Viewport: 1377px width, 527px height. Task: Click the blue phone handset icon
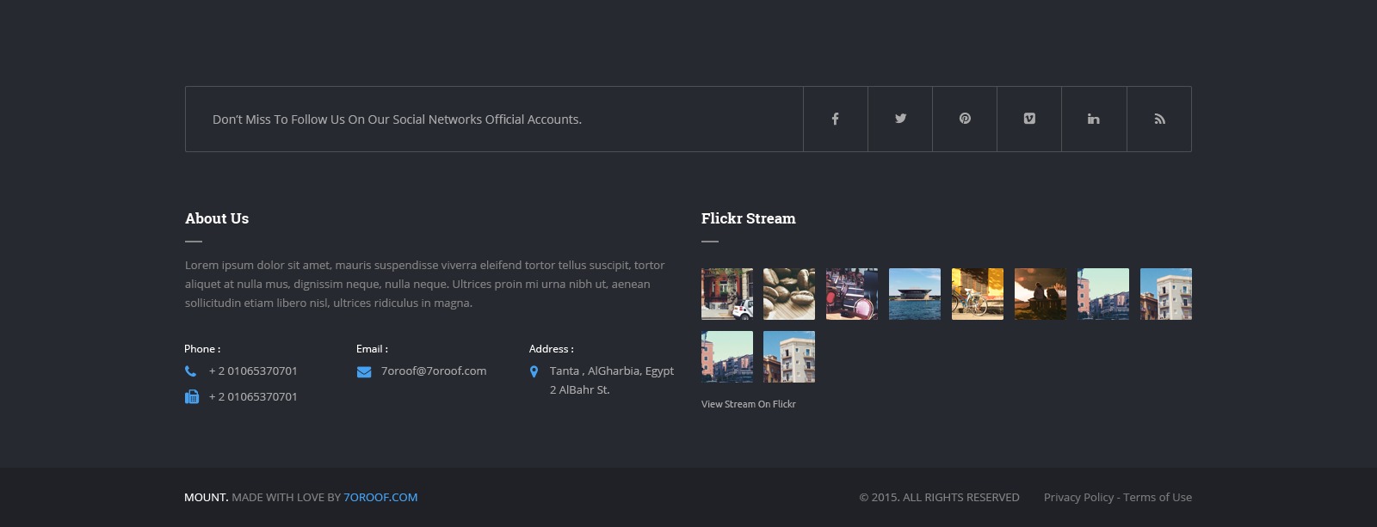(x=190, y=371)
